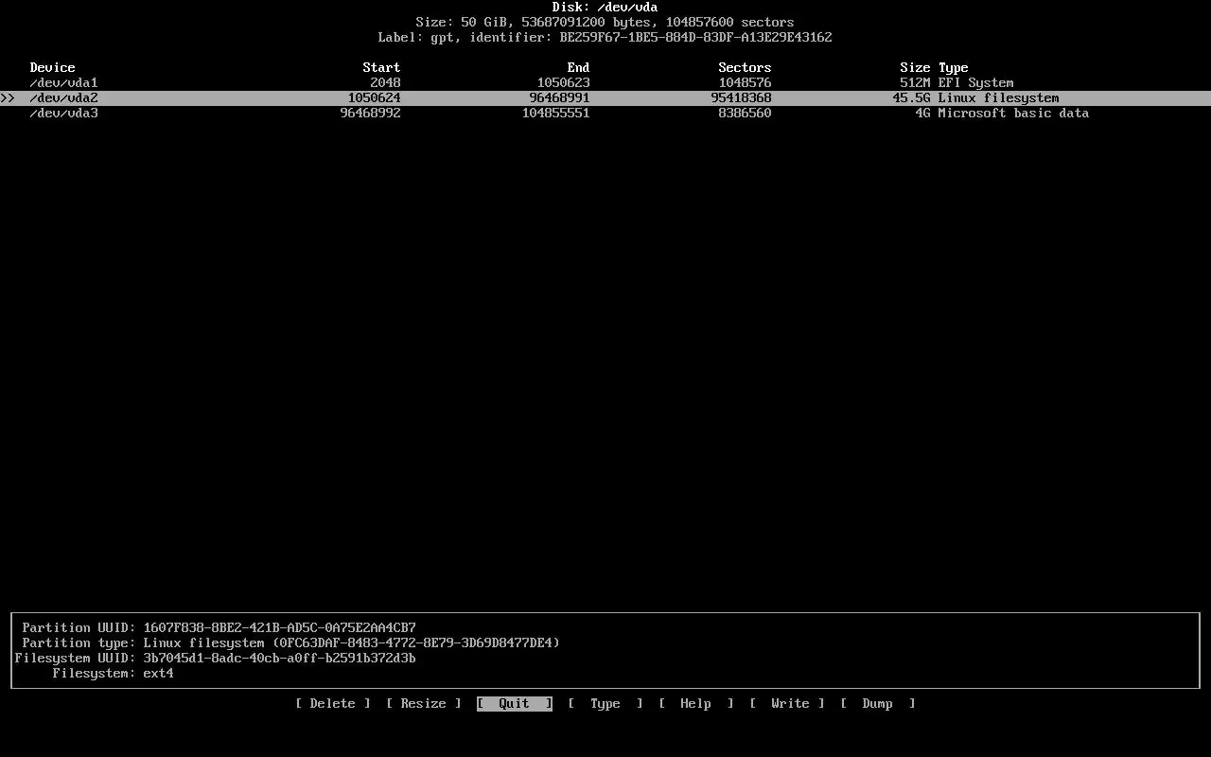
Task: Click the 512M size value
Action: 915,82
